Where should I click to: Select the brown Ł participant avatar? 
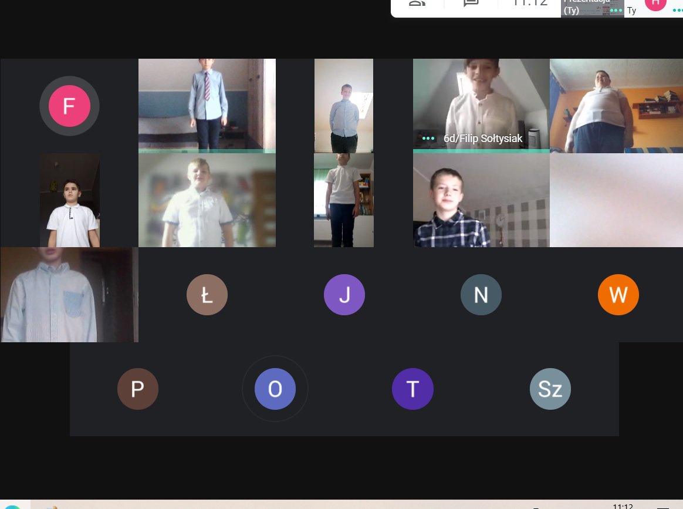(207, 295)
